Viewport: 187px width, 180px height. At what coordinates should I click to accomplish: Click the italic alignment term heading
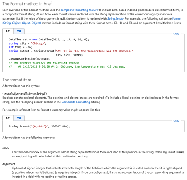click(9, 164)
